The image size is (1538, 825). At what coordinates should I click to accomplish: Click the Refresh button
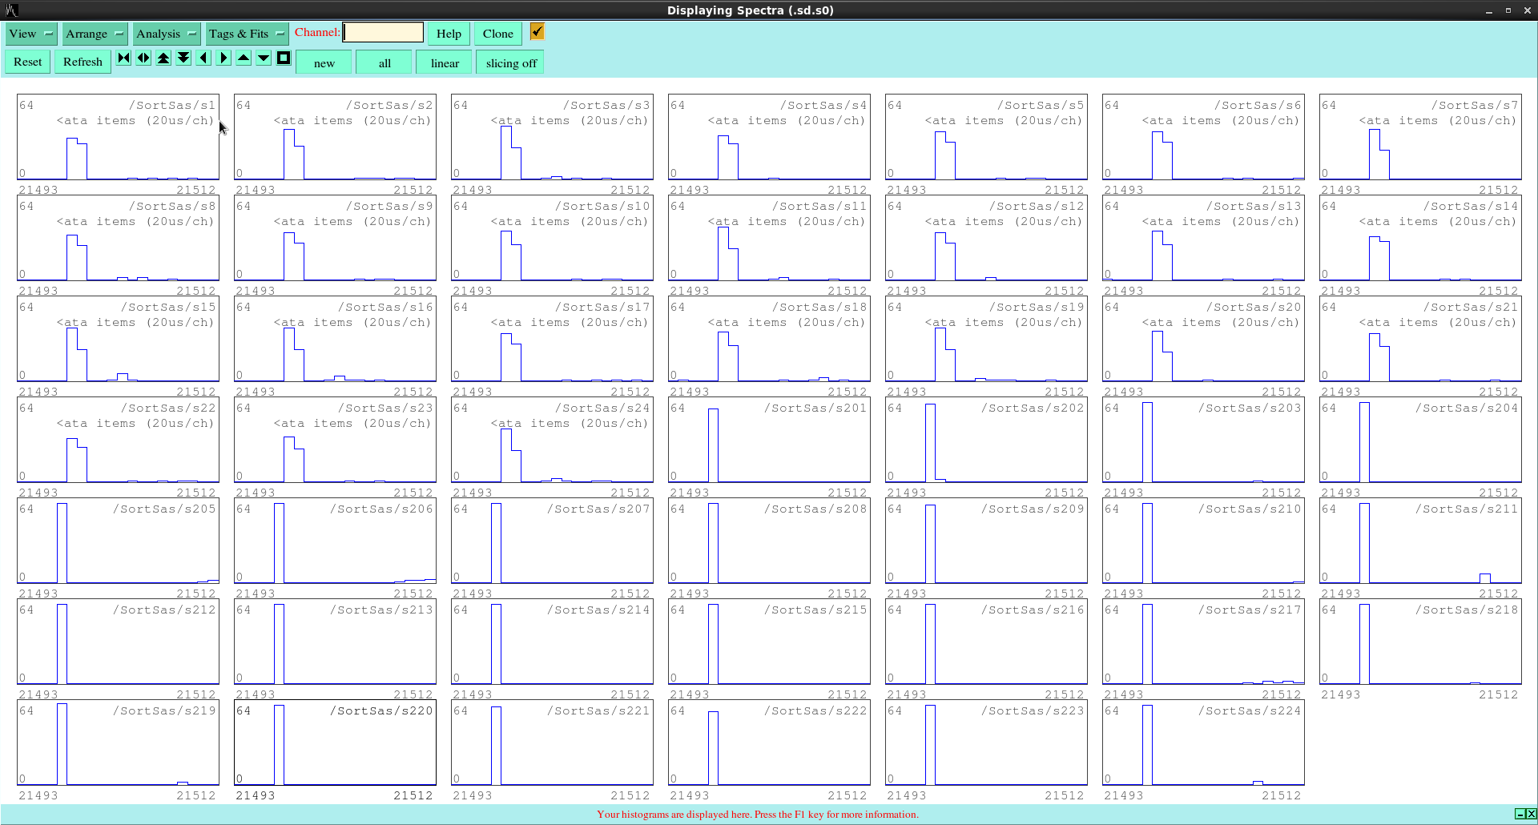tap(83, 62)
